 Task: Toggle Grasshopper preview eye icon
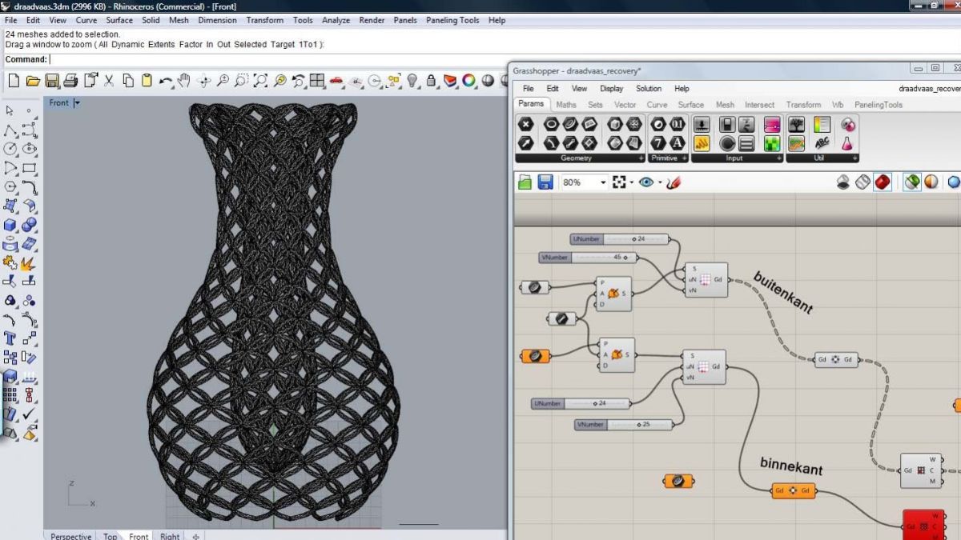[x=646, y=182]
